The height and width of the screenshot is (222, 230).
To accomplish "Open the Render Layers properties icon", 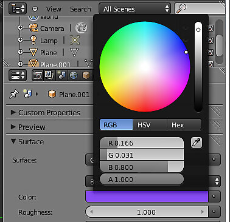I will point(49,75).
